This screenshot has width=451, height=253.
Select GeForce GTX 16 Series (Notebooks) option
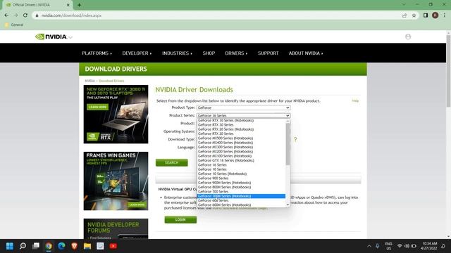coord(241,160)
